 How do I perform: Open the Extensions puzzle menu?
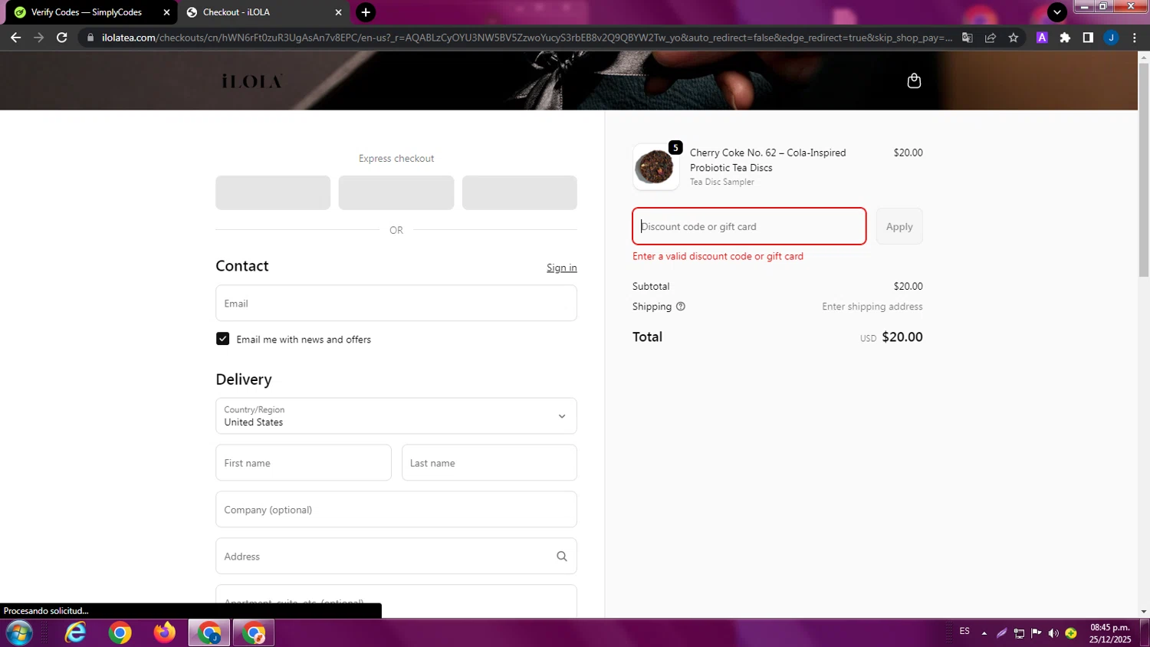point(1065,38)
